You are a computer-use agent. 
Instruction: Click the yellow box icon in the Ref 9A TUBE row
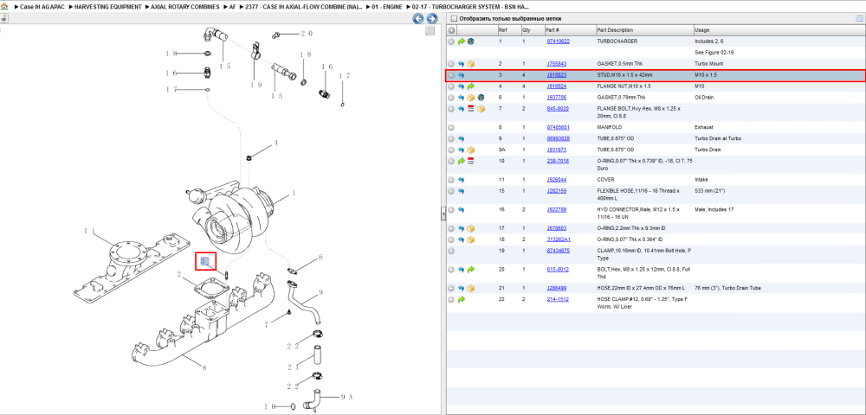coord(470,150)
